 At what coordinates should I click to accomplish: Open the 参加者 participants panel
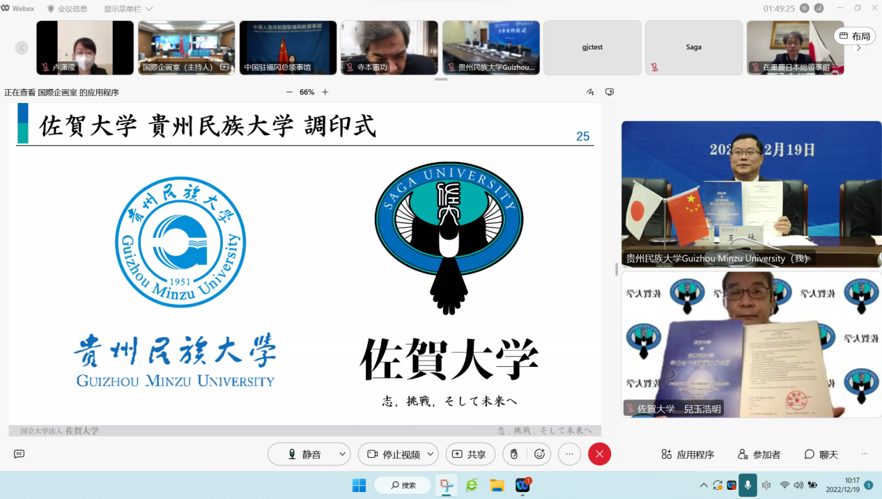[x=759, y=454]
